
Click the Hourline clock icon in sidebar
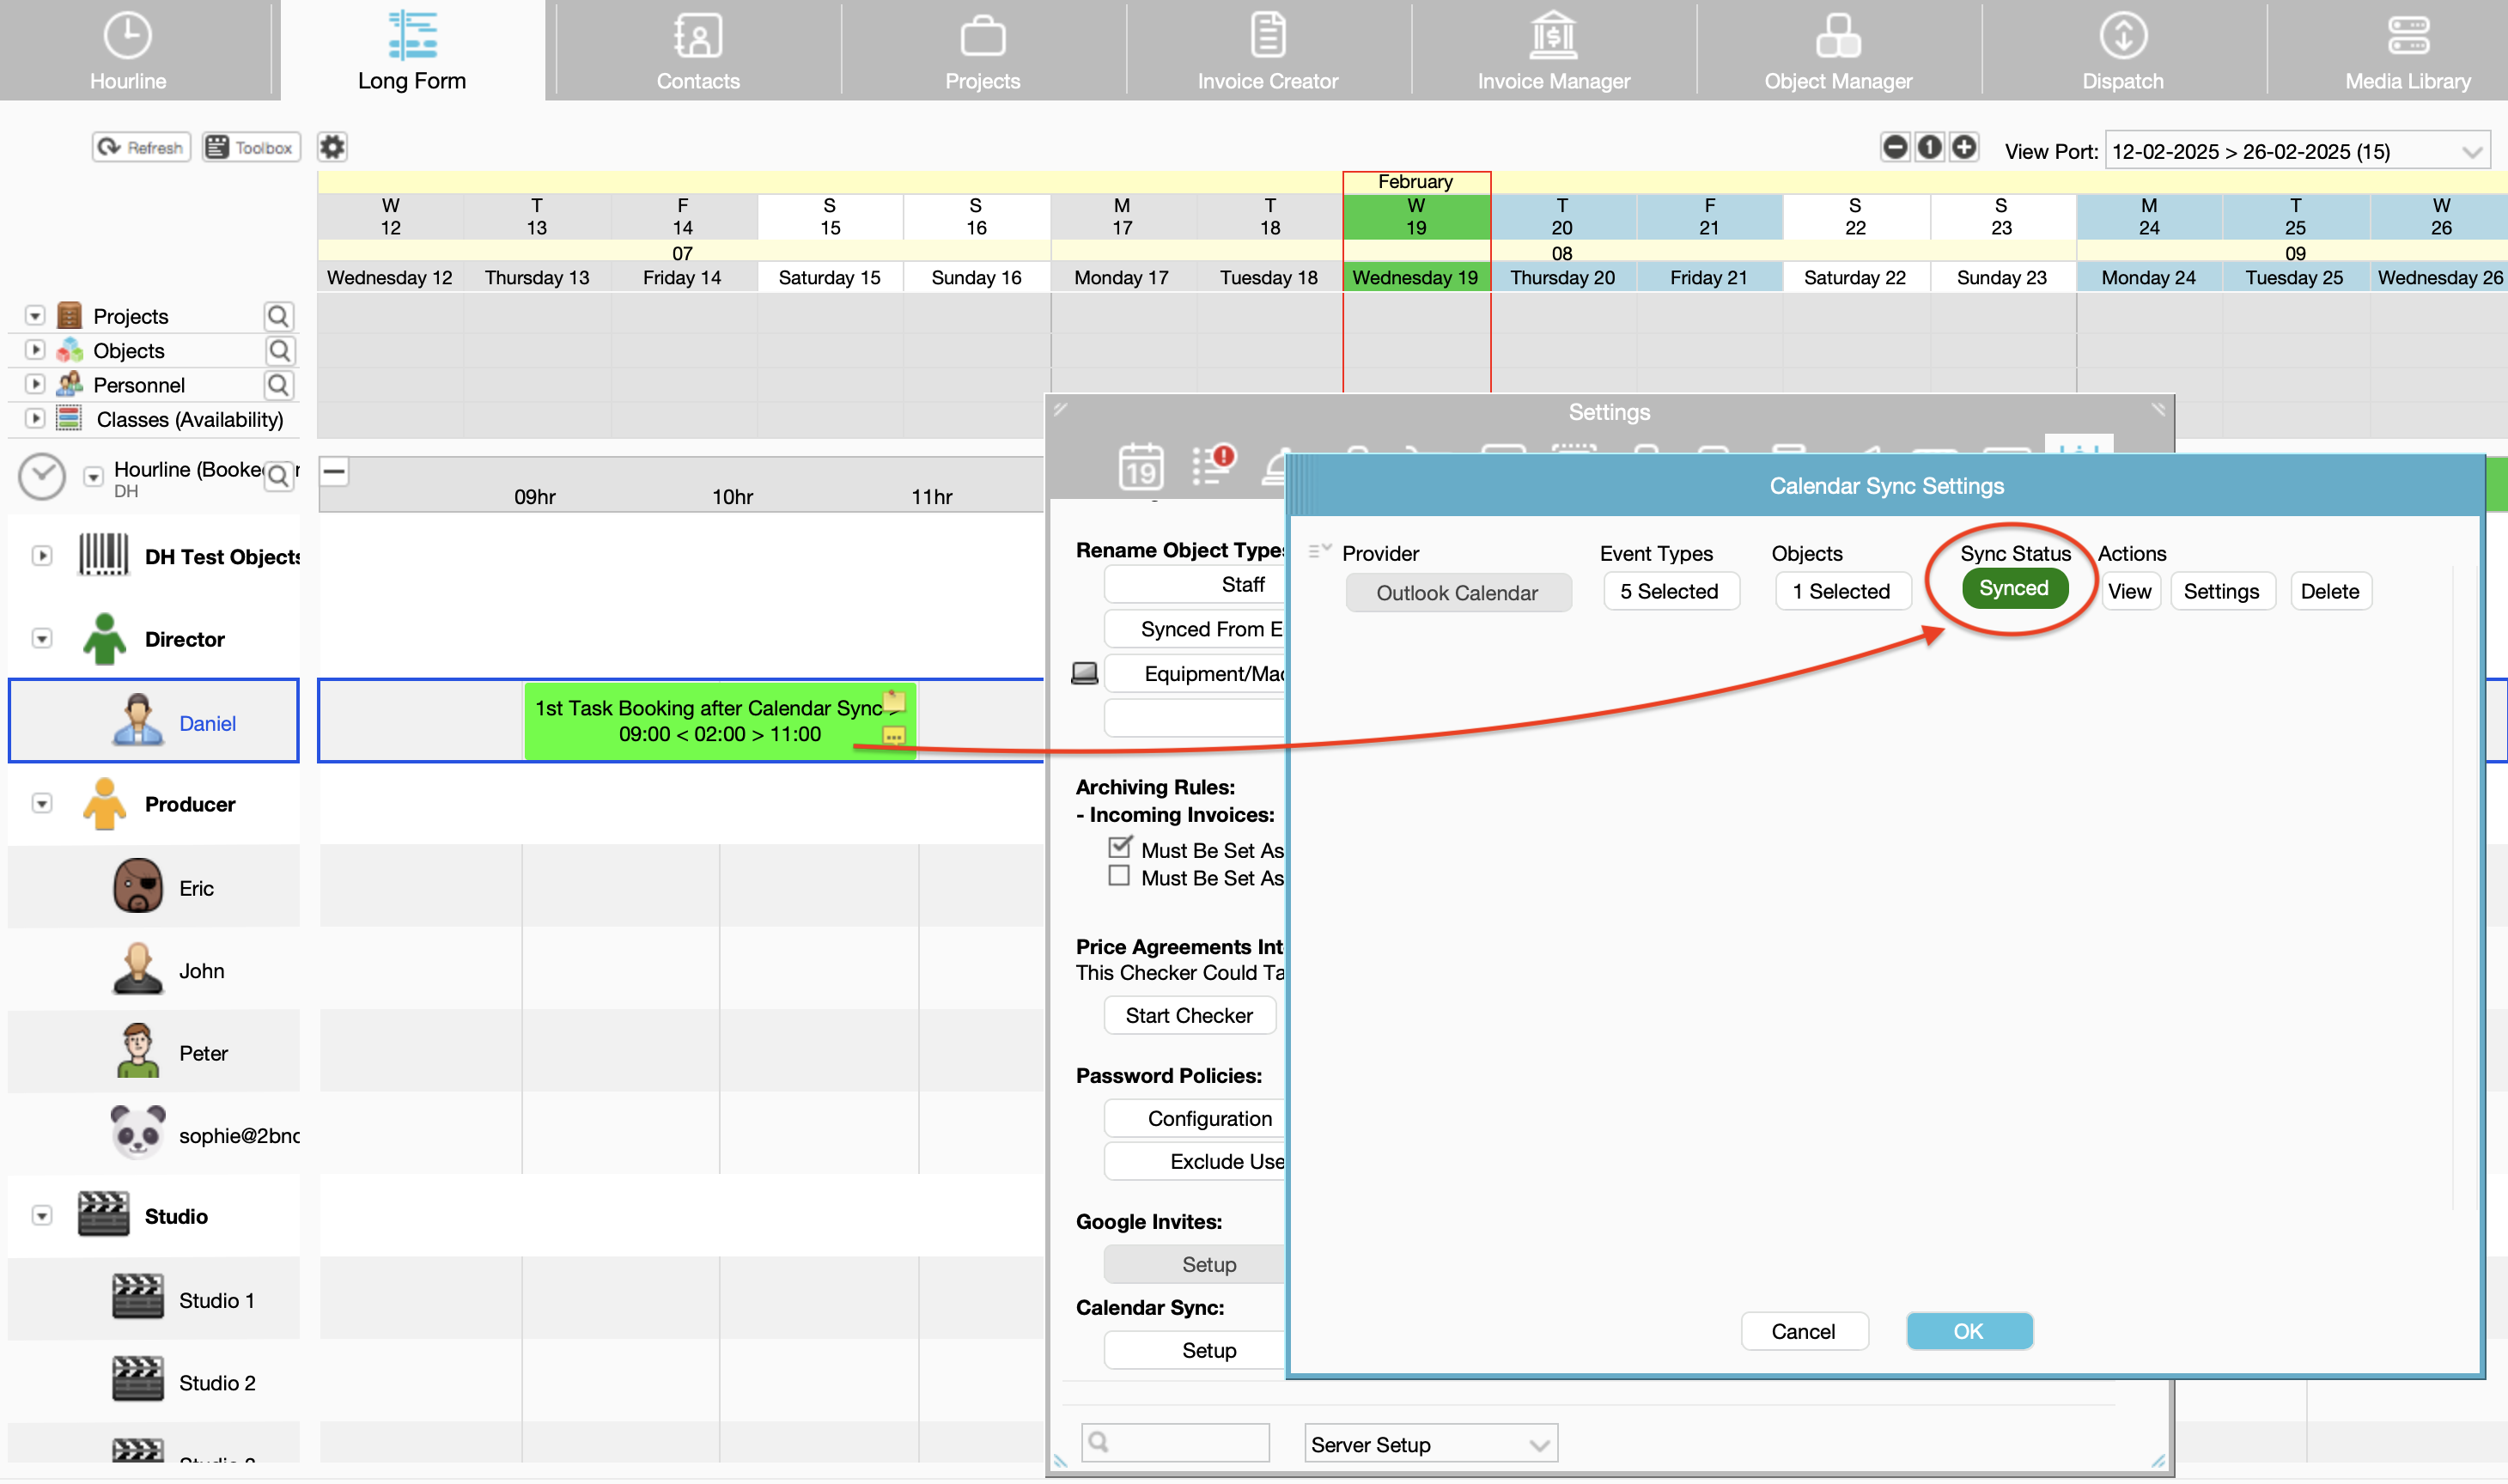tap(43, 477)
